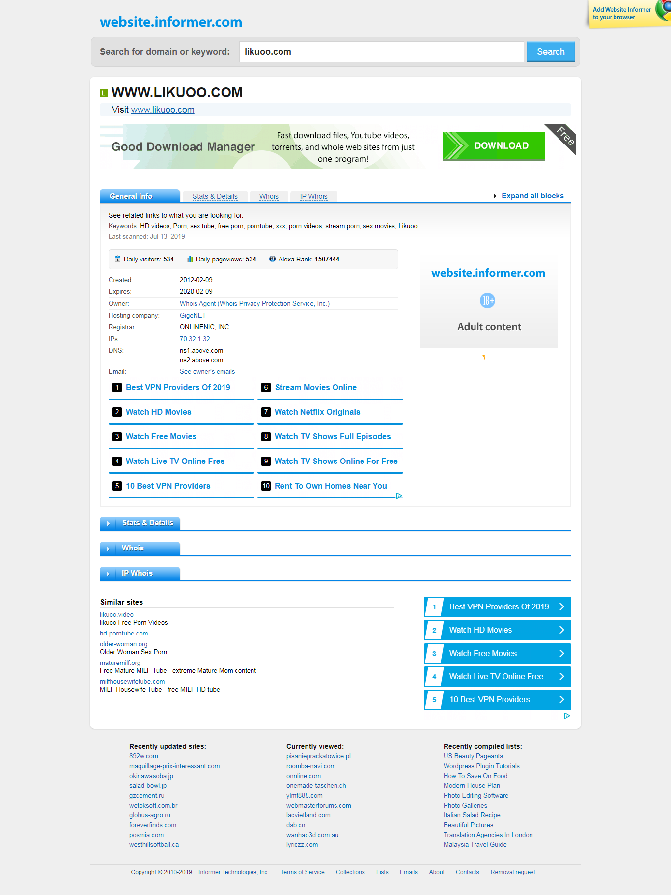The width and height of the screenshot is (671, 895).
Task: Open Watch TV Shows Full Episodes link
Action: coord(333,436)
